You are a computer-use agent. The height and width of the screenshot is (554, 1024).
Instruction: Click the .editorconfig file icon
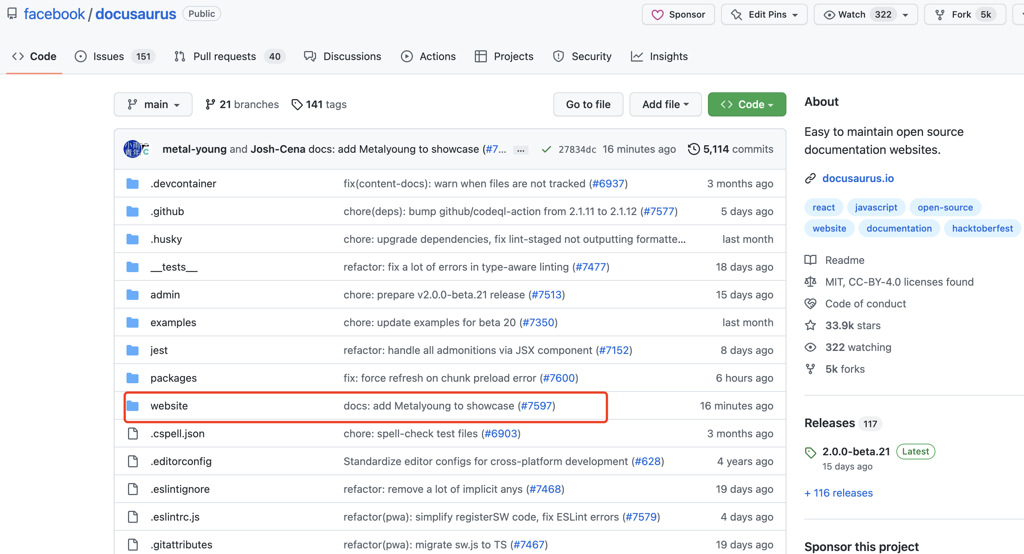pyautogui.click(x=133, y=461)
